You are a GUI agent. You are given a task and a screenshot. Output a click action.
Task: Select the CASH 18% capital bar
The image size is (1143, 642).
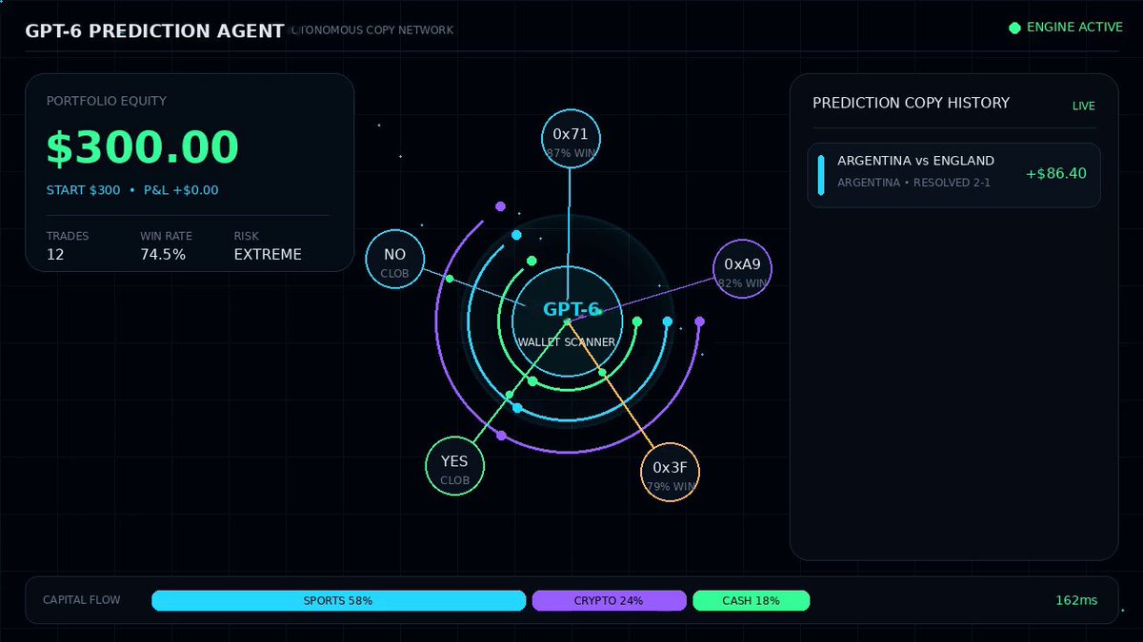point(751,601)
